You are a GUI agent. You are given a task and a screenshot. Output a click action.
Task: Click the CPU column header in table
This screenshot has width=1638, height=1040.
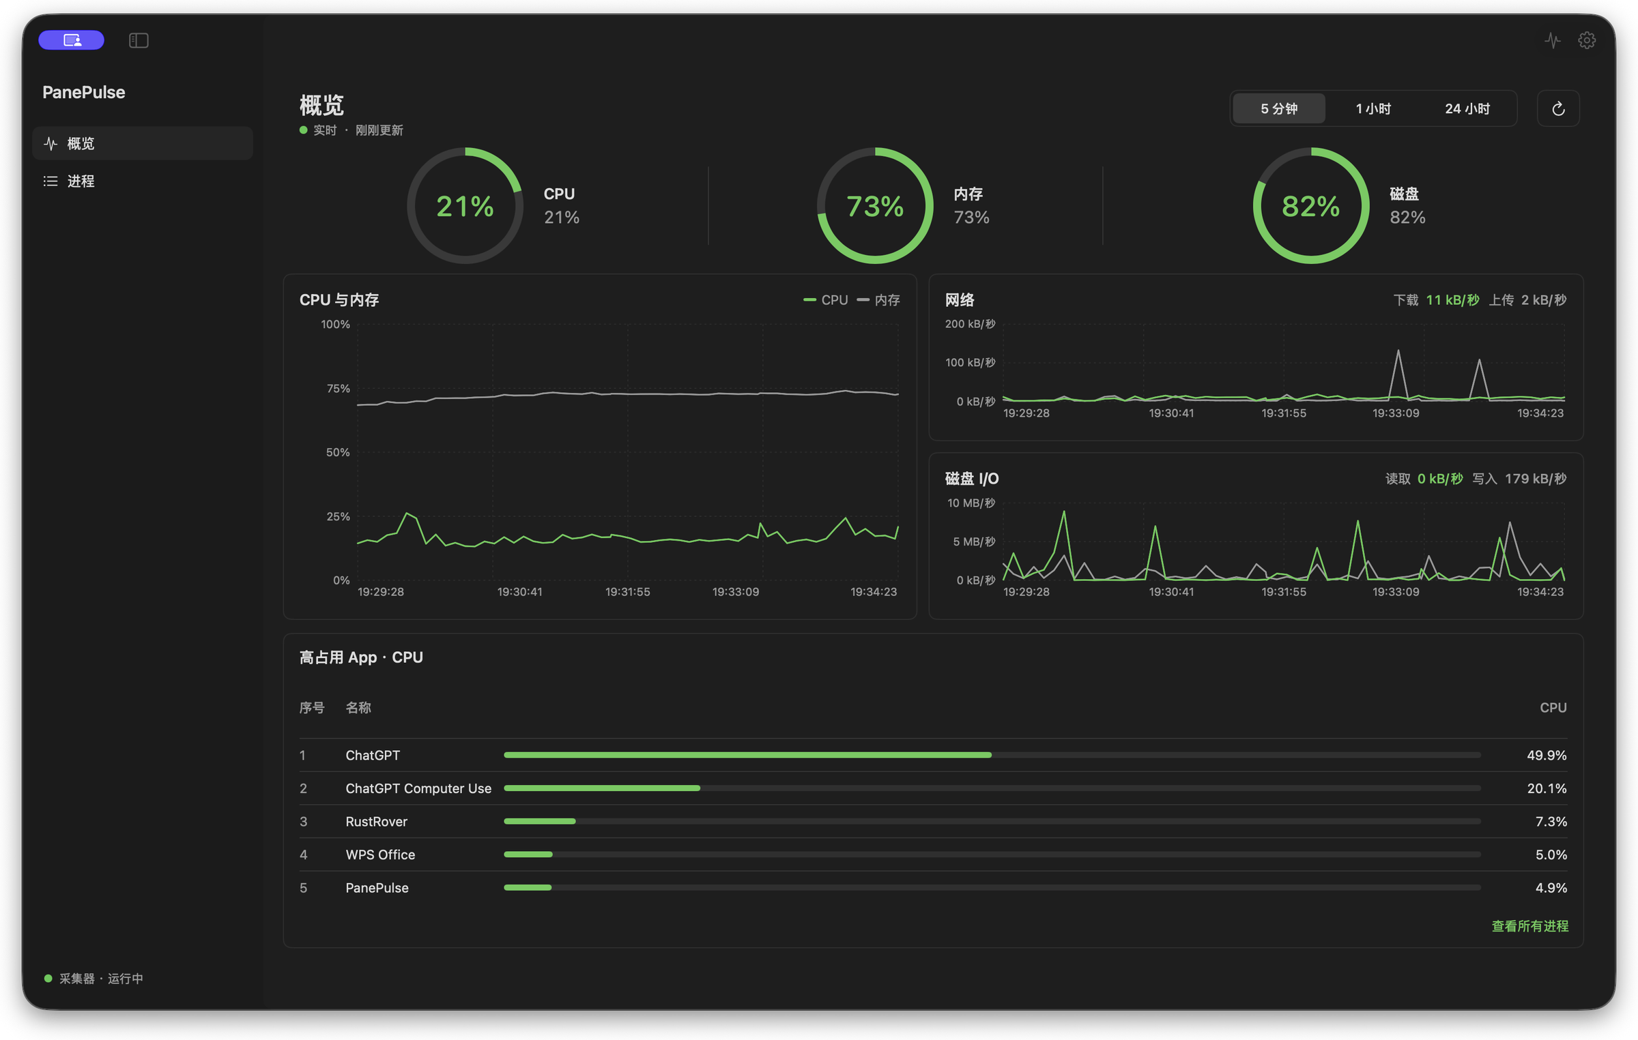tap(1553, 707)
